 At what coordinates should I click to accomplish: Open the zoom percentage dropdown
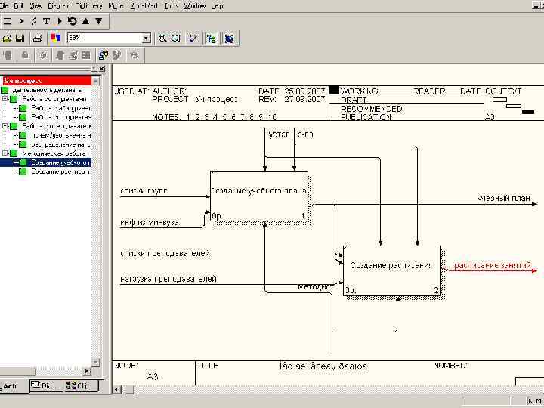146,38
